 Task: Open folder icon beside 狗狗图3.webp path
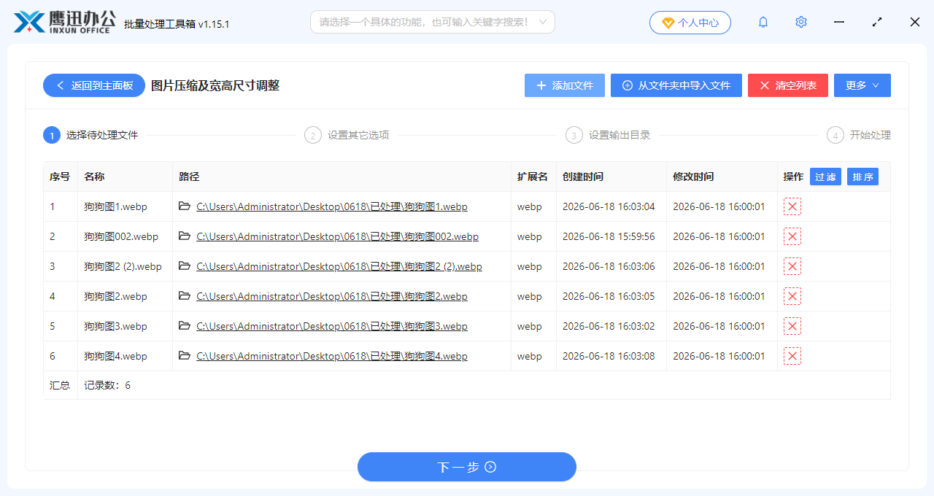point(185,326)
